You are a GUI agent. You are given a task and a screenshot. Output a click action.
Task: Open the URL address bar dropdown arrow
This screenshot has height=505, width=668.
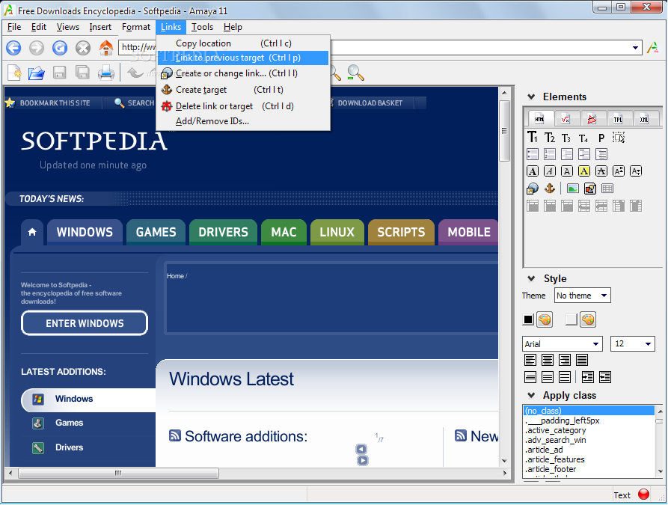pyautogui.click(x=635, y=48)
